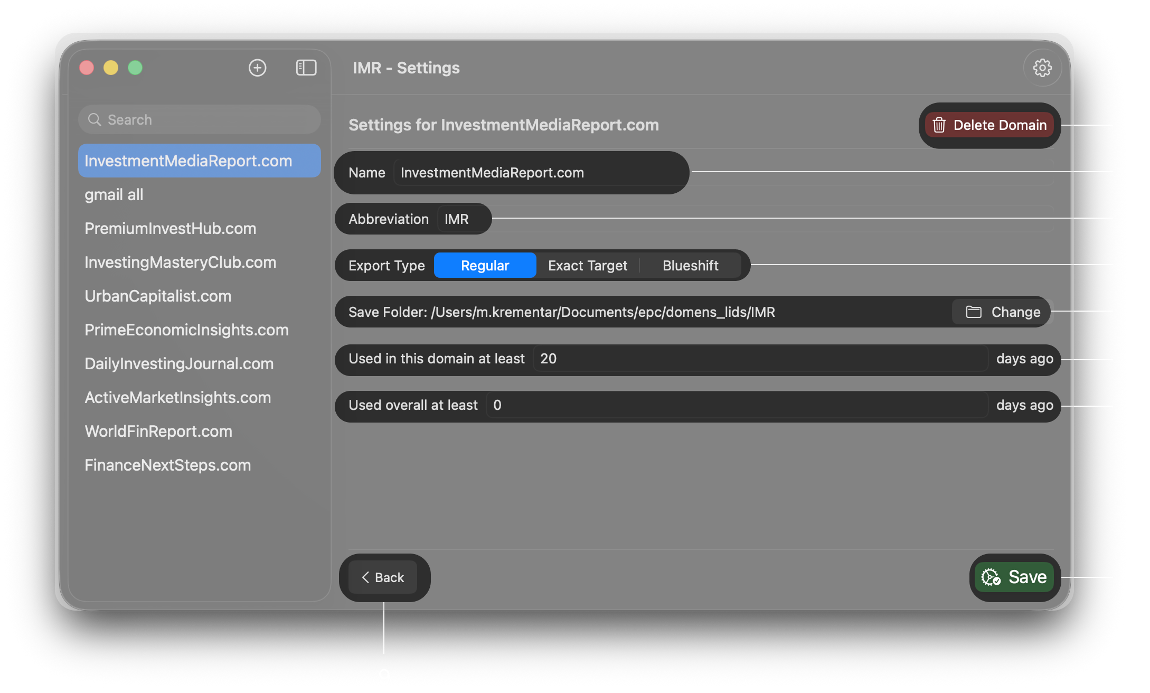1150x693 pixels.
Task: Edit the domain days-ago field showing 20
Action: pyautogui.click(x=759, y=359)
